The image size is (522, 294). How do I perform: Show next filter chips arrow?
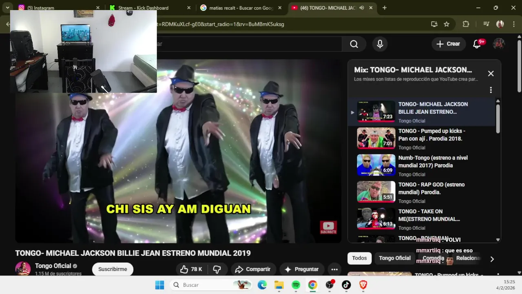click(x=492, y=259)
